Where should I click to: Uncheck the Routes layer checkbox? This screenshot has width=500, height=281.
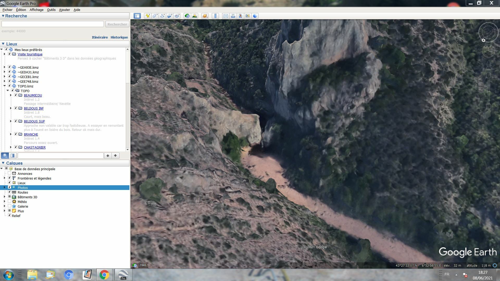click(x=10, y=192)
